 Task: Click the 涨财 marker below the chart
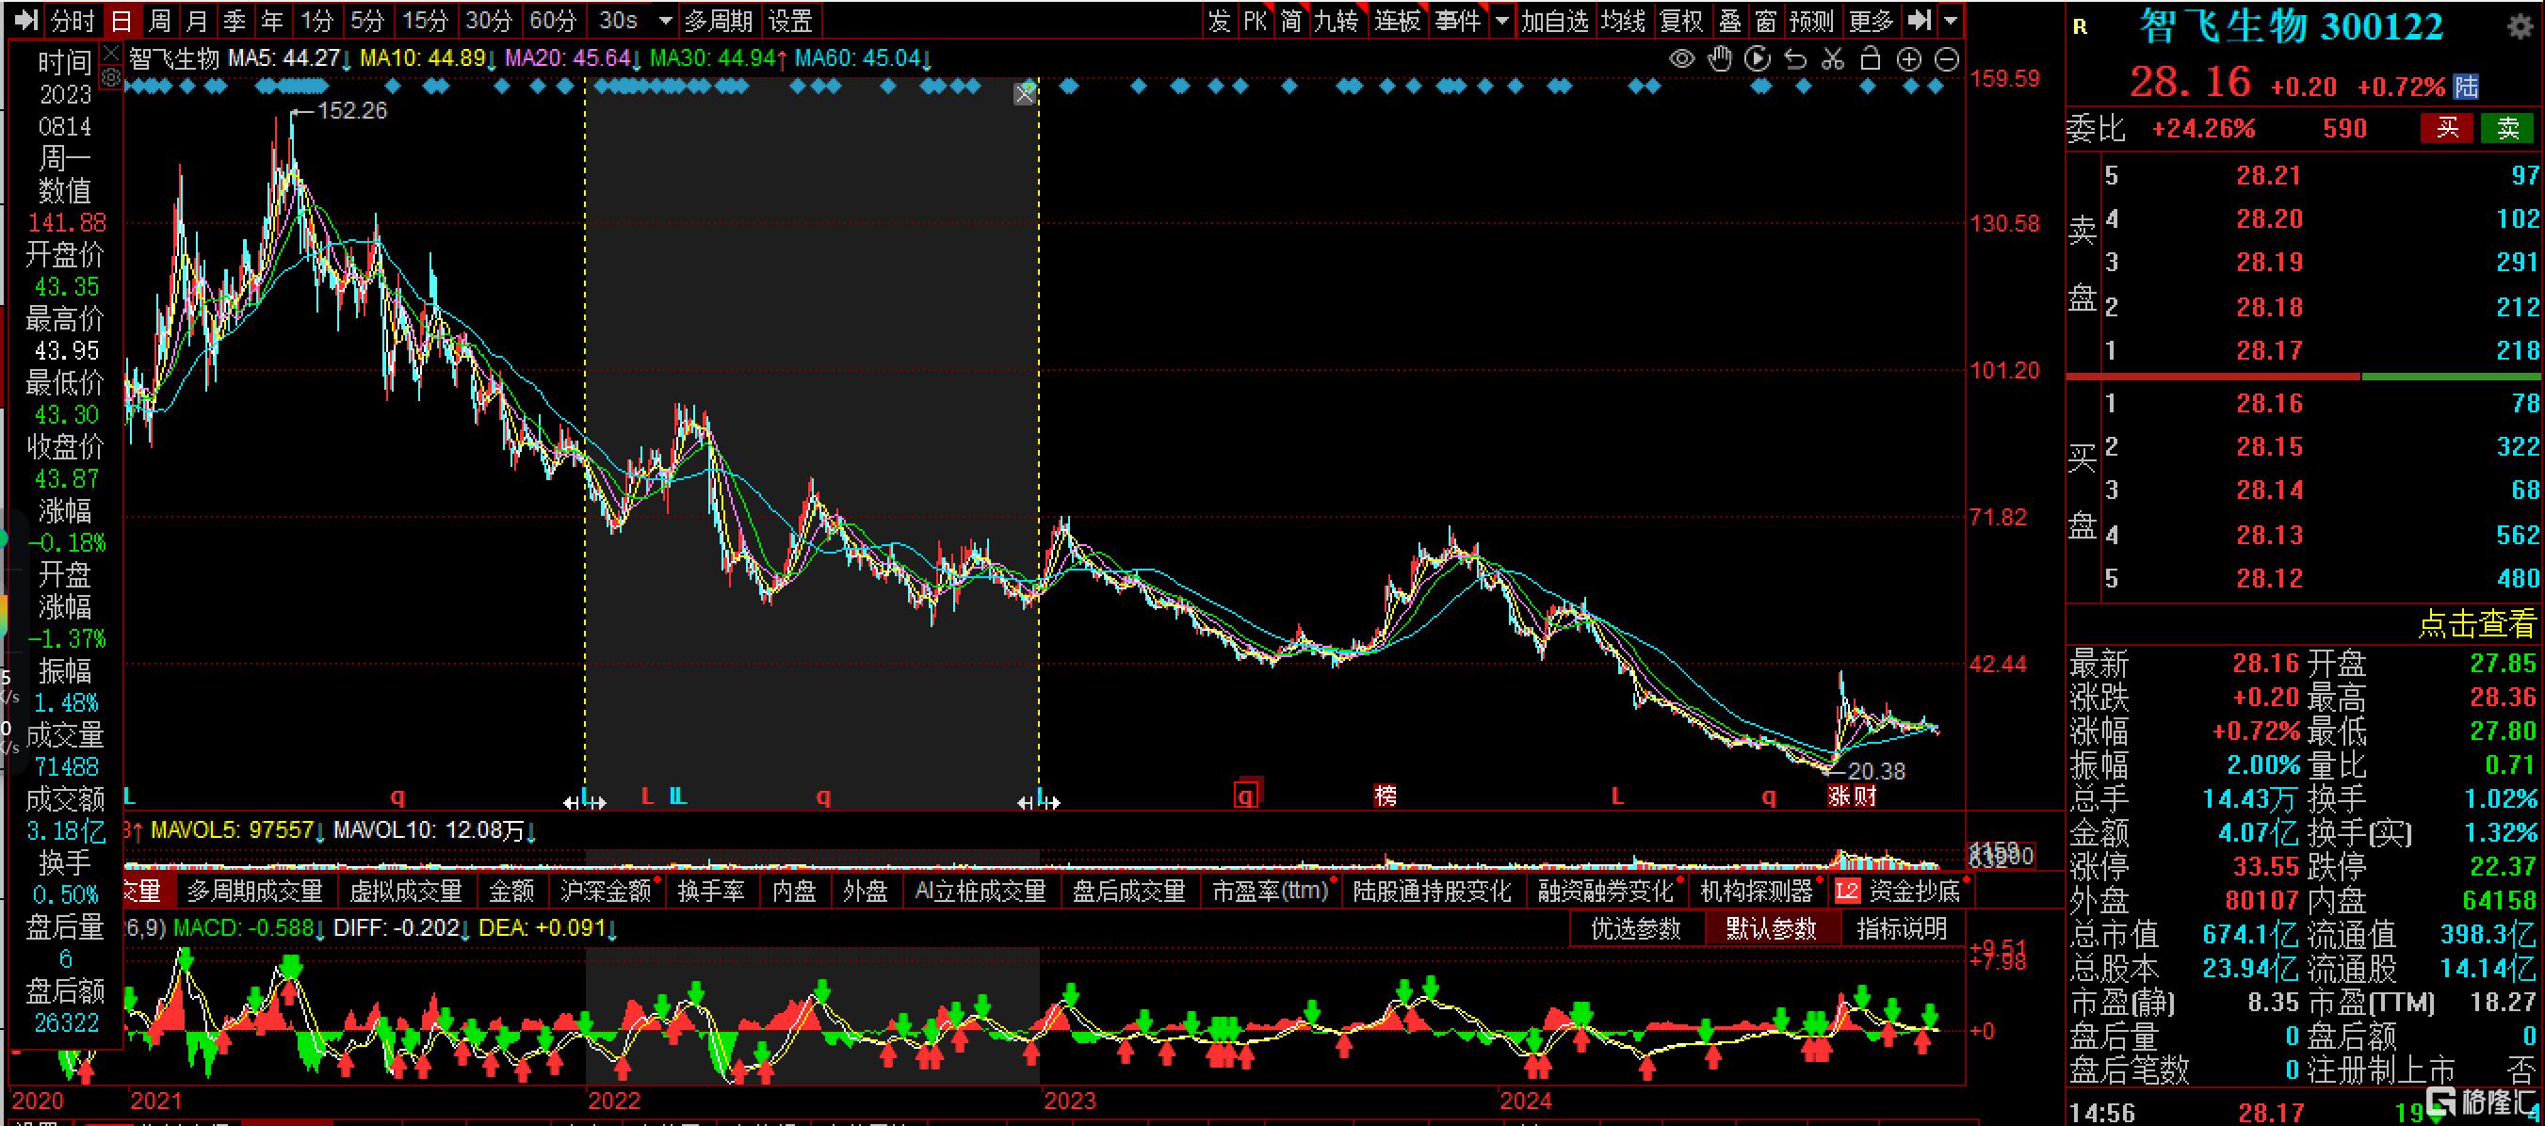pyautogui.click(x=1852, y=796)
